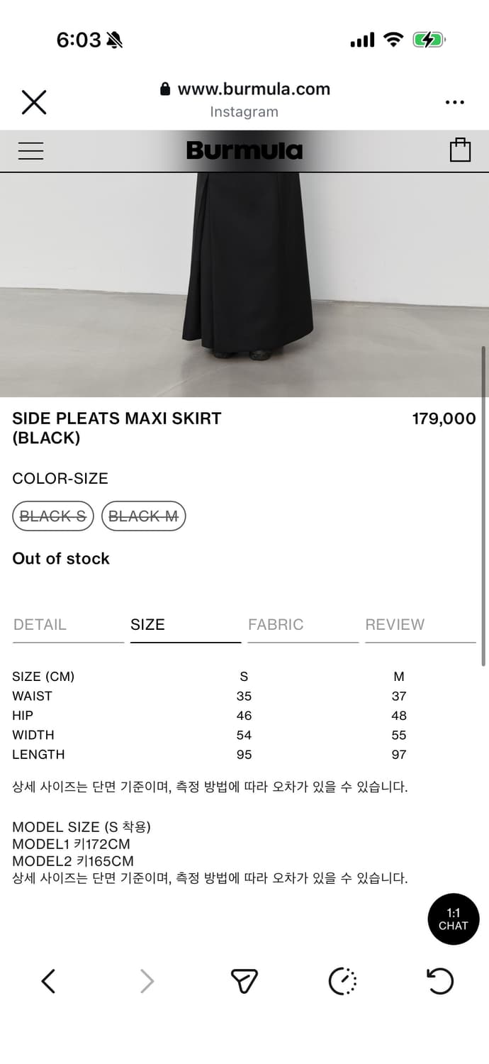Tap the clock history icon
This screenshot has width=489, height=1064.
[342, 981]
